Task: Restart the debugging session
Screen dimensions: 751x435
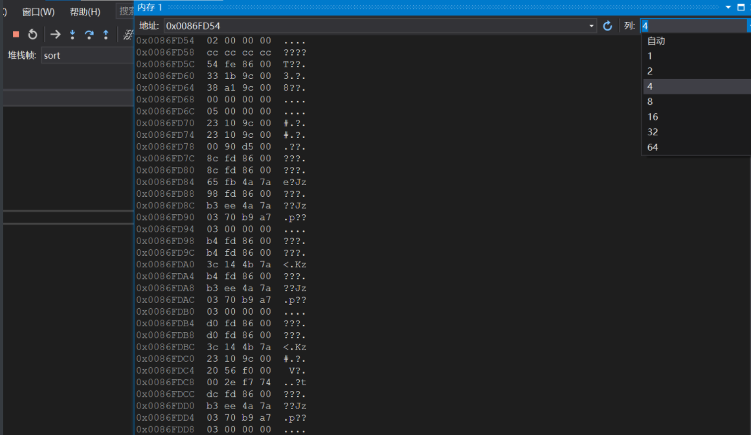Action: [x=32, y=34]
